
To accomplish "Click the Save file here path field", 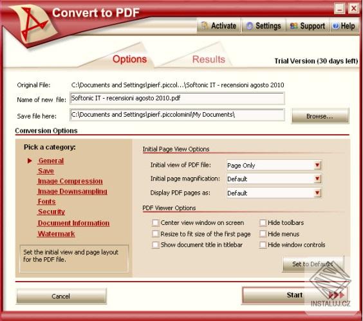I will (178, 115).
